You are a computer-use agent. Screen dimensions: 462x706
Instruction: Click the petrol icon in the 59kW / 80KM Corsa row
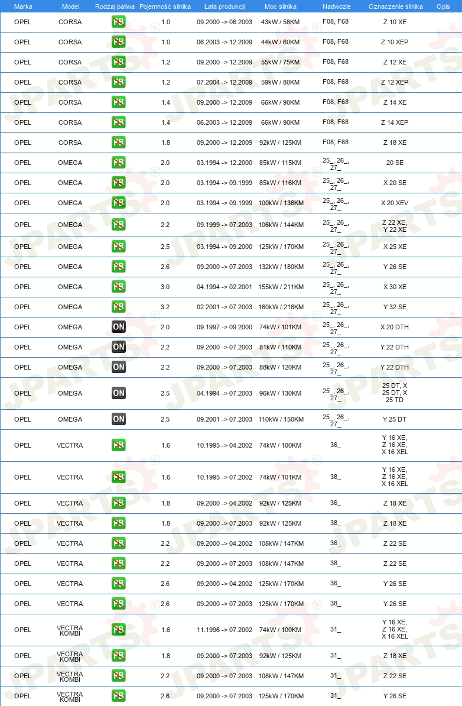click(118, 82)
